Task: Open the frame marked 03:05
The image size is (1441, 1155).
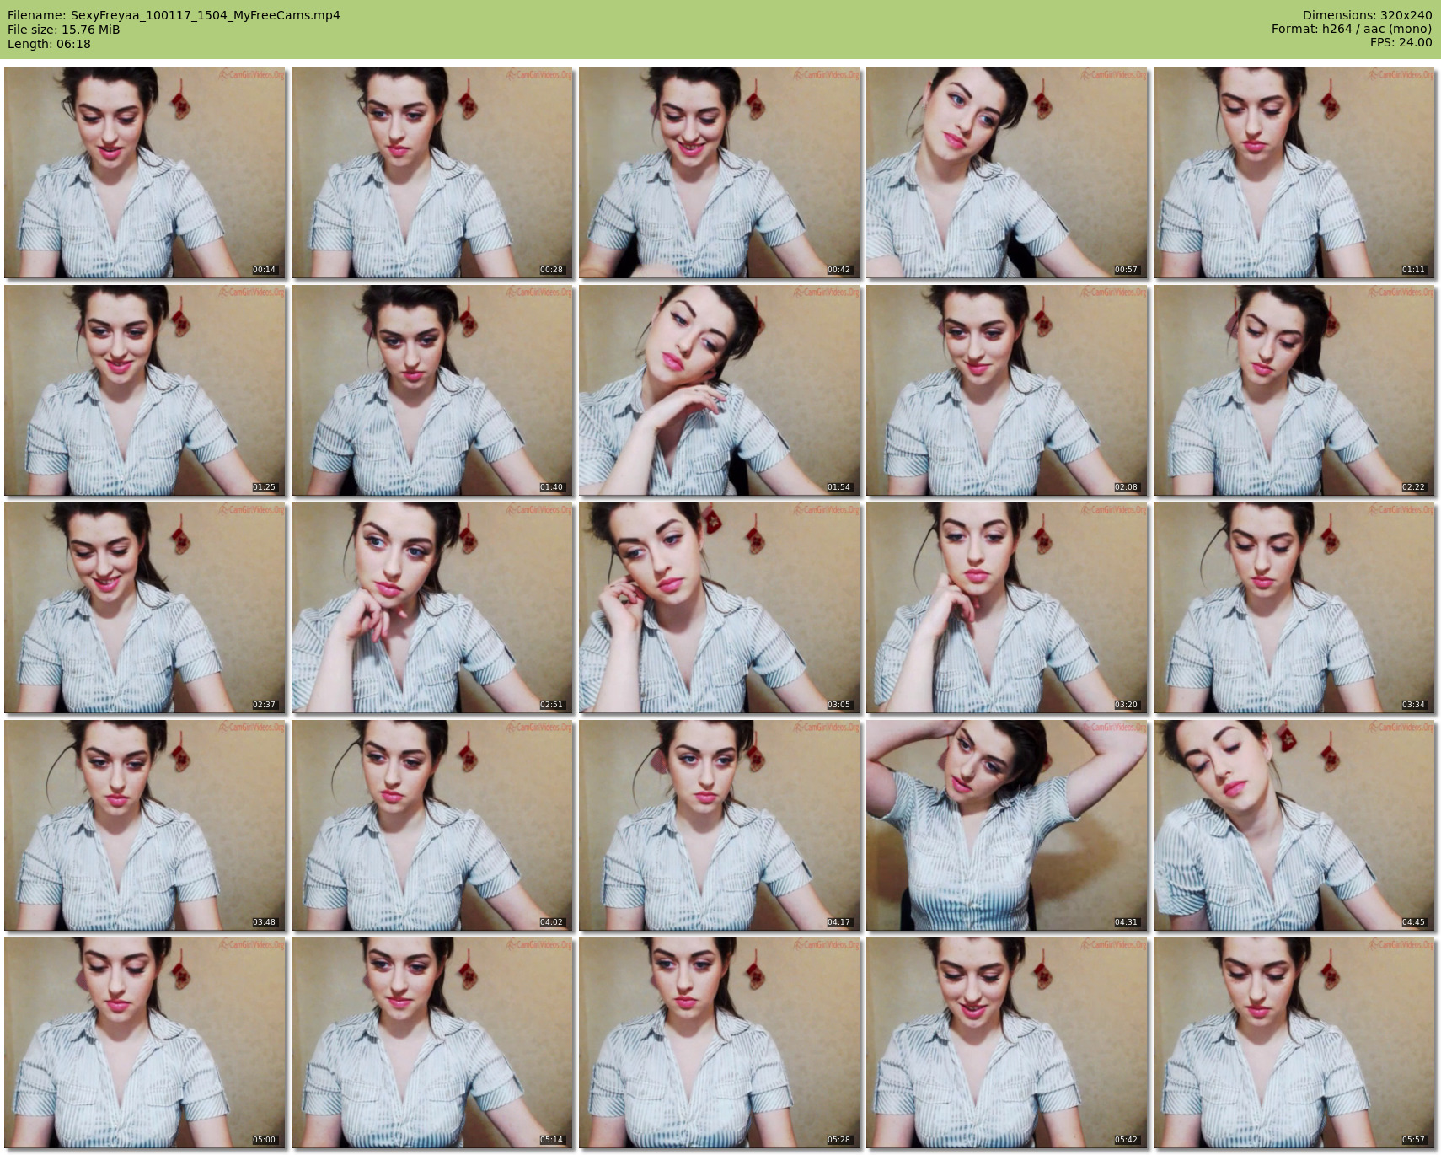Action: point(720,608)
